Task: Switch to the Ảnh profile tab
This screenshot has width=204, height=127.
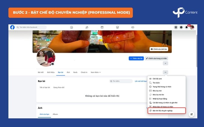Action: coord(68,72)
